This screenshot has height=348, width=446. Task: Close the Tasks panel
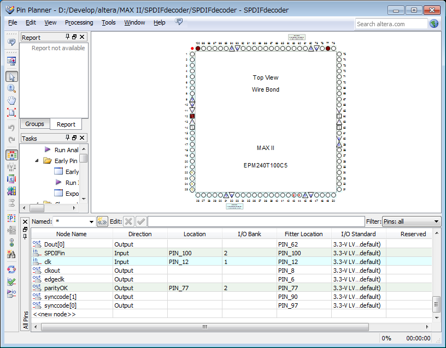pos(82,137)
